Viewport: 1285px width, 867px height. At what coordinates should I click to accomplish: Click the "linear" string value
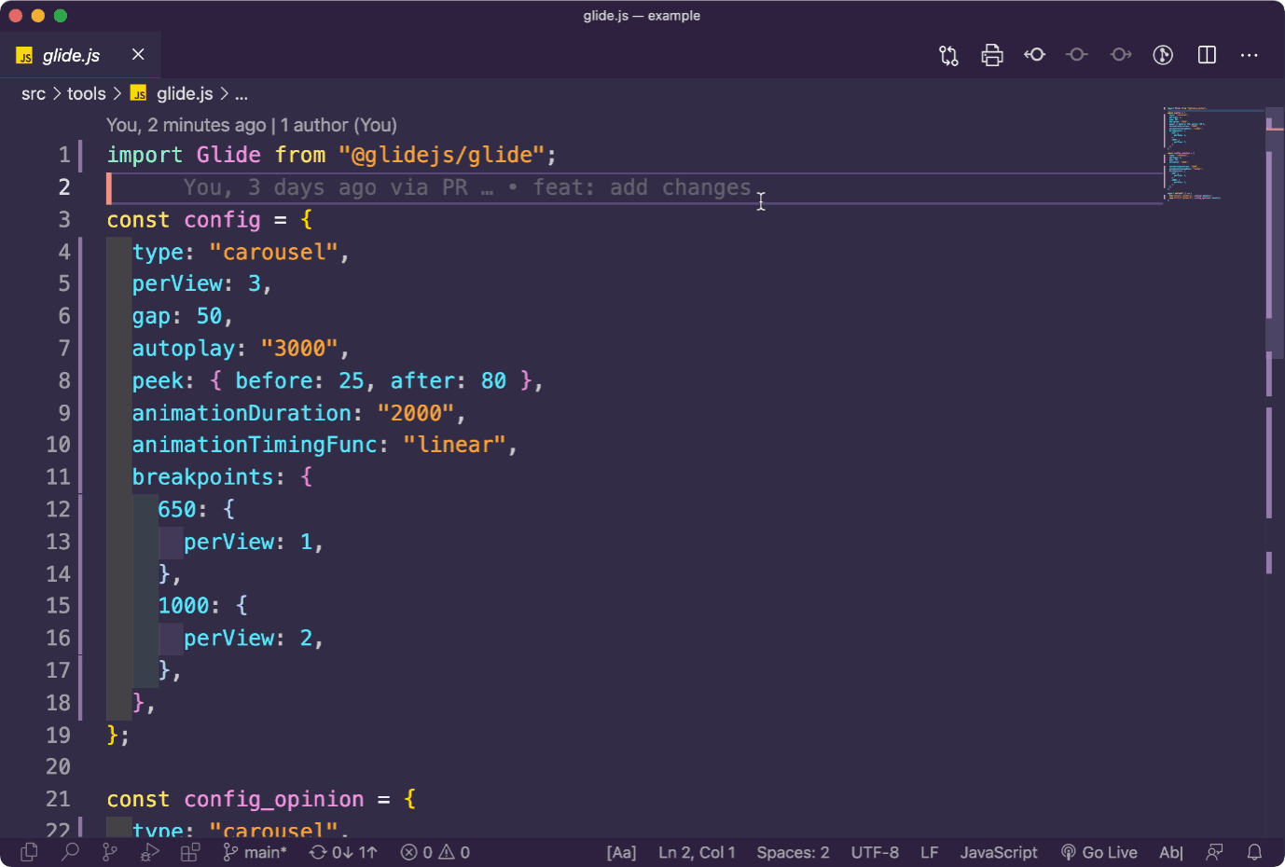(x=454, y=445)
